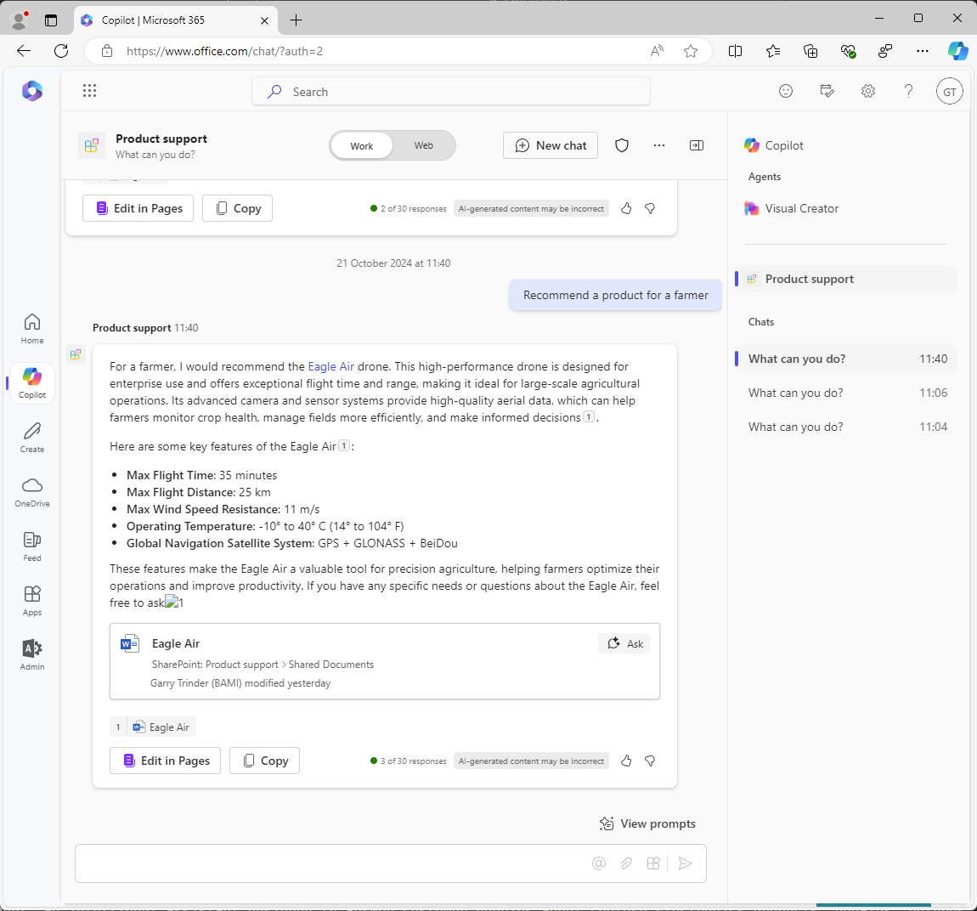977x911 pixels.
Task: Click the feedback smiley icon
Action: tap(786, 92)
